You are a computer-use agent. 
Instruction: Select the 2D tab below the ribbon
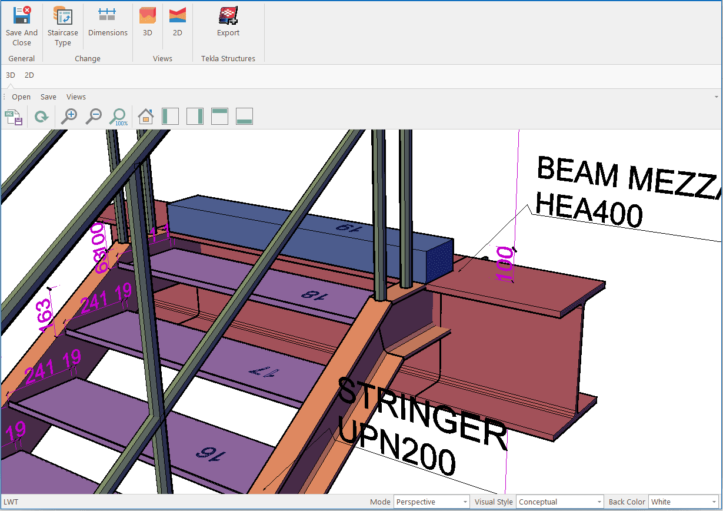(x=29, y=75)
